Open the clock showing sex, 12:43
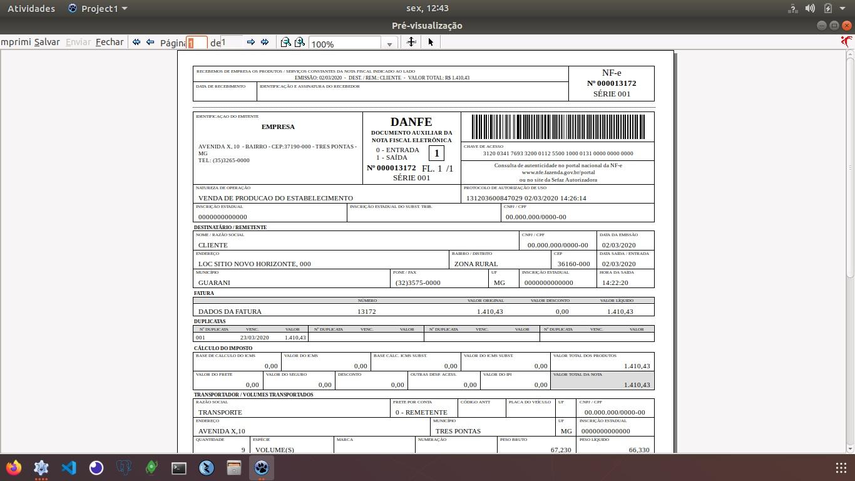 [427, 8]
